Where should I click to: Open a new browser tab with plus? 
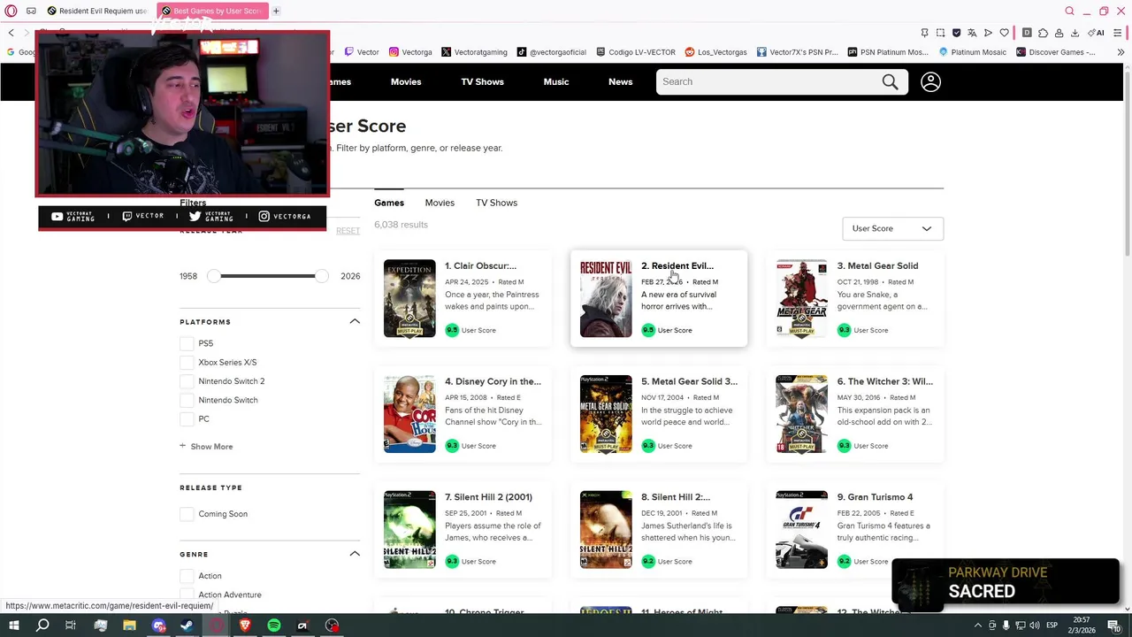pyautogui.click(x=276, y=11)
